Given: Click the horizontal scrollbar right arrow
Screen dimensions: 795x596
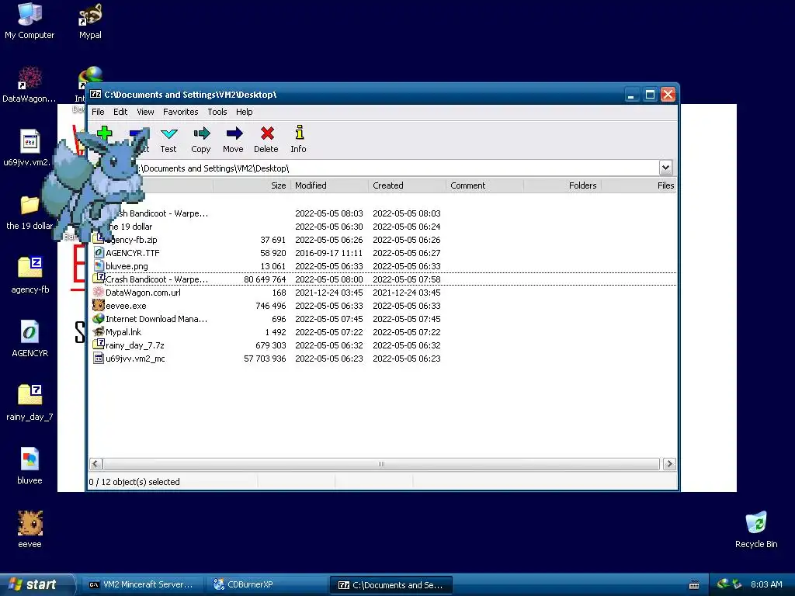Looking at the screenshot, I should (x=669, y=464).
